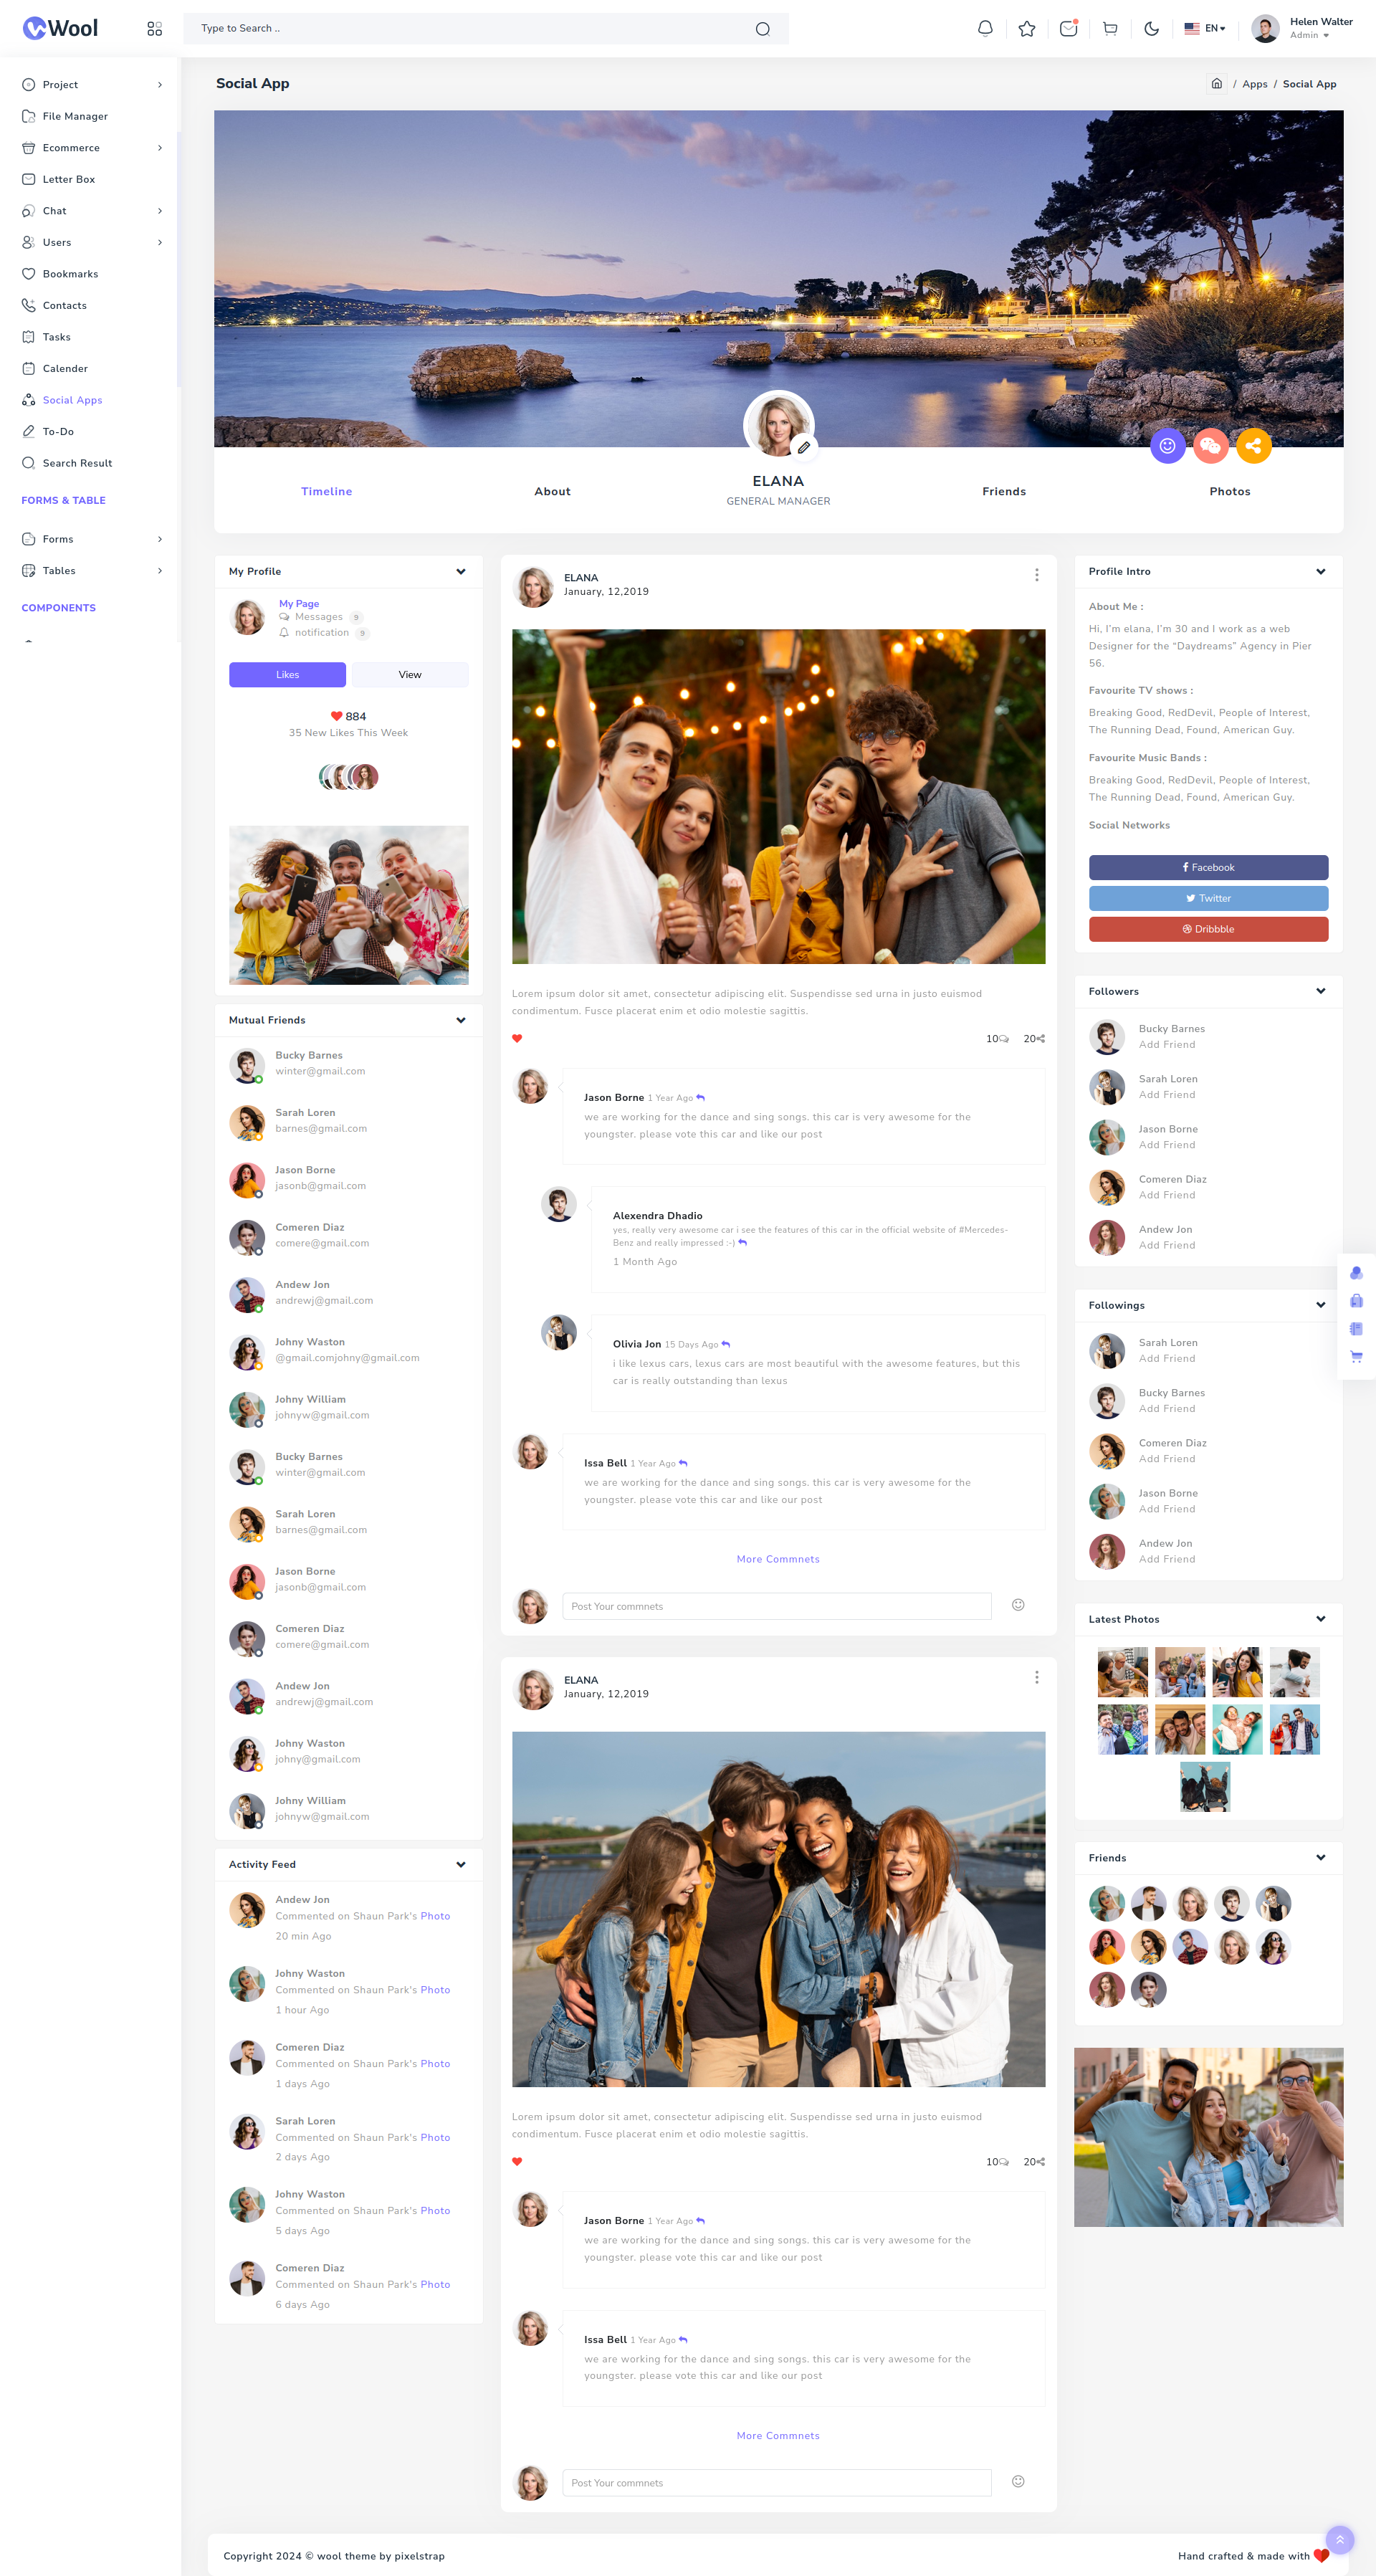Collapse the Latest Photos panel
Image resolution: width=1376 pixels, height=2576 pixels.
pyautogui.click(x=1321, y=1619)
